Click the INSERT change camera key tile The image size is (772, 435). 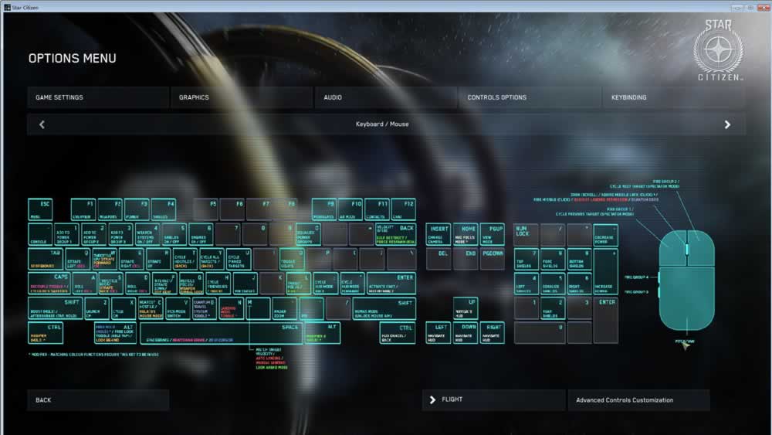438,234
